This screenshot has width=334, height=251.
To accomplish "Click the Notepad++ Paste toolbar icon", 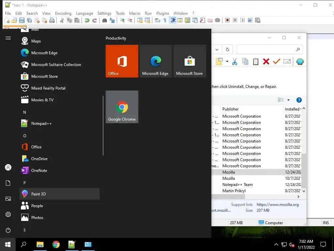I will [x=77, y=20].
